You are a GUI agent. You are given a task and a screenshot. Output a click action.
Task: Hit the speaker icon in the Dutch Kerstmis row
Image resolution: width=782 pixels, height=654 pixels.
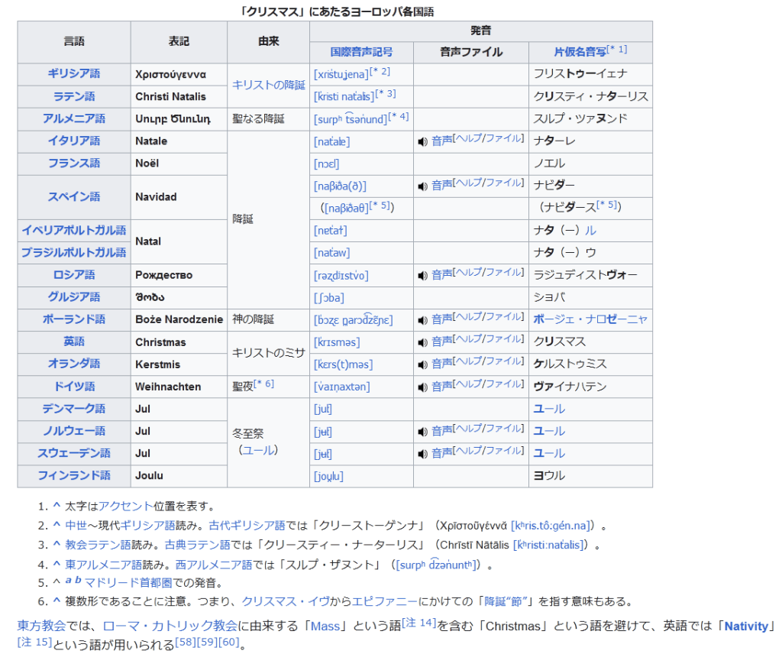click(422, 364)
